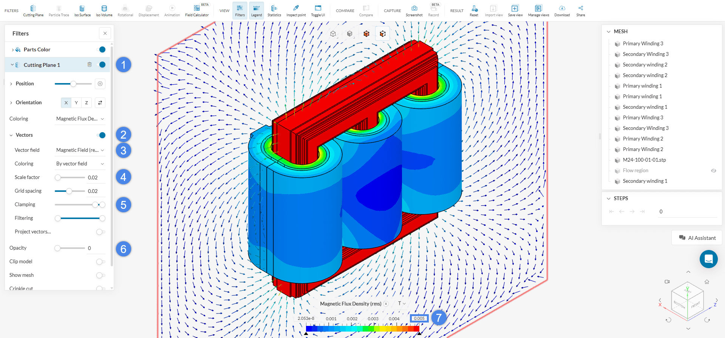Open the Vector field dropdown
The height and width of the screenshot is (338, 725).
80,150
